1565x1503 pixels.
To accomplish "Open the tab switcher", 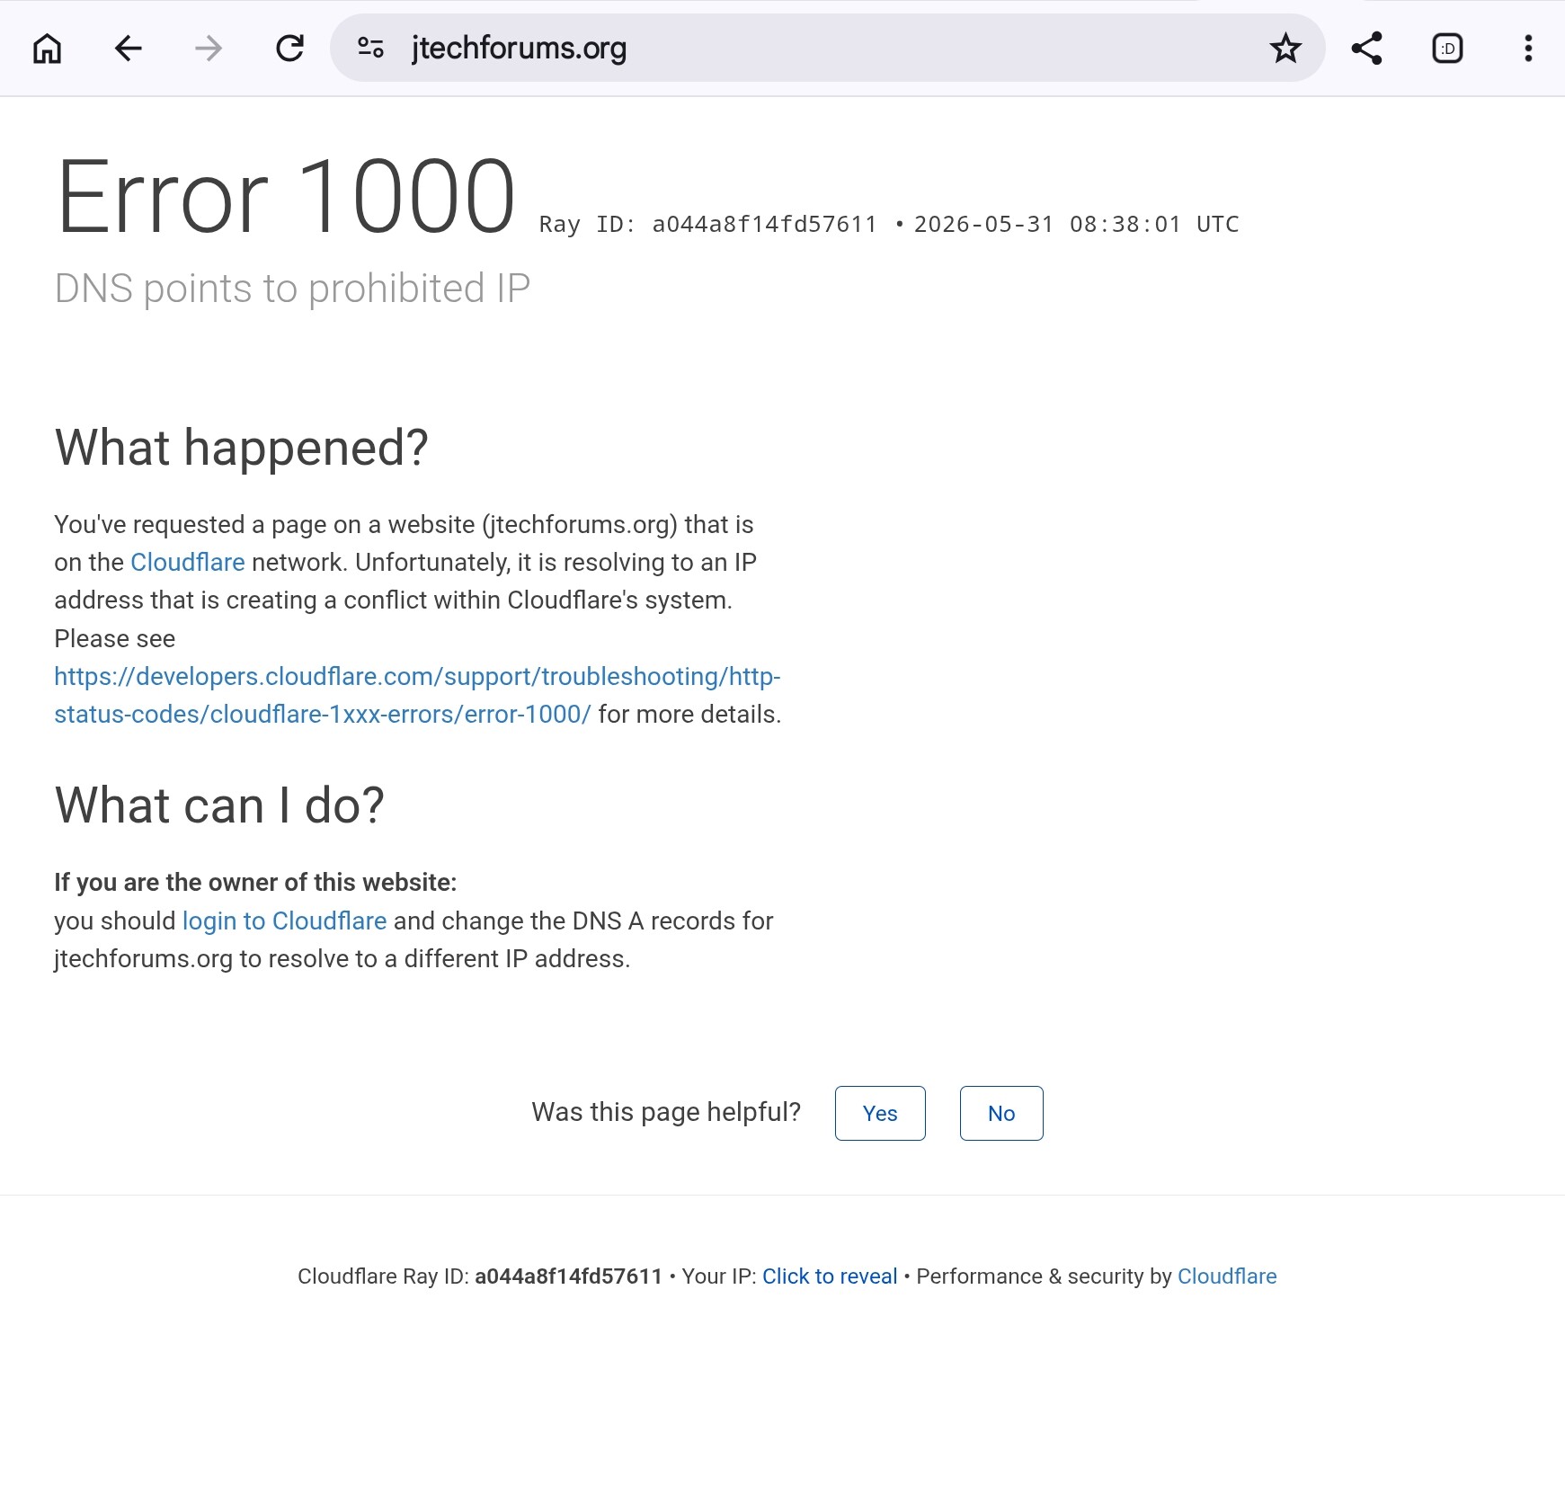I will click(1447, 49).
